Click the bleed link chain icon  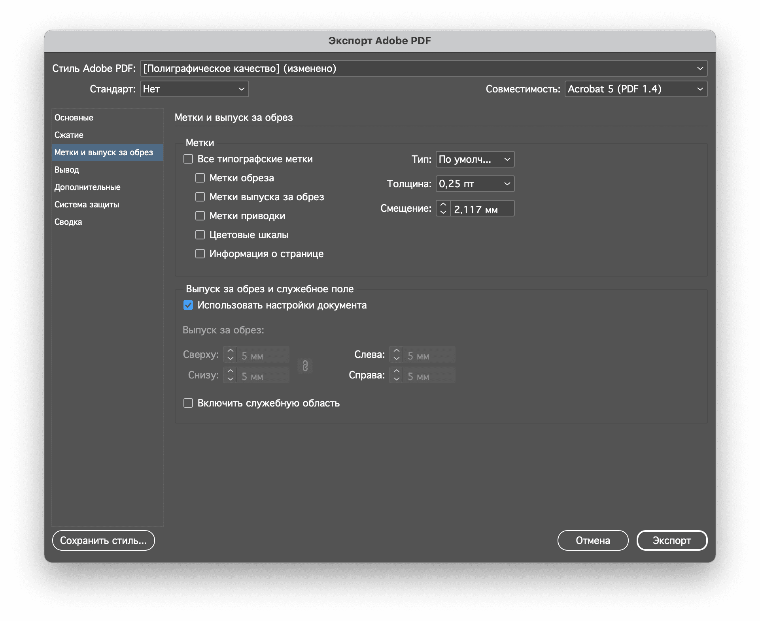click(x=305, y=366)
